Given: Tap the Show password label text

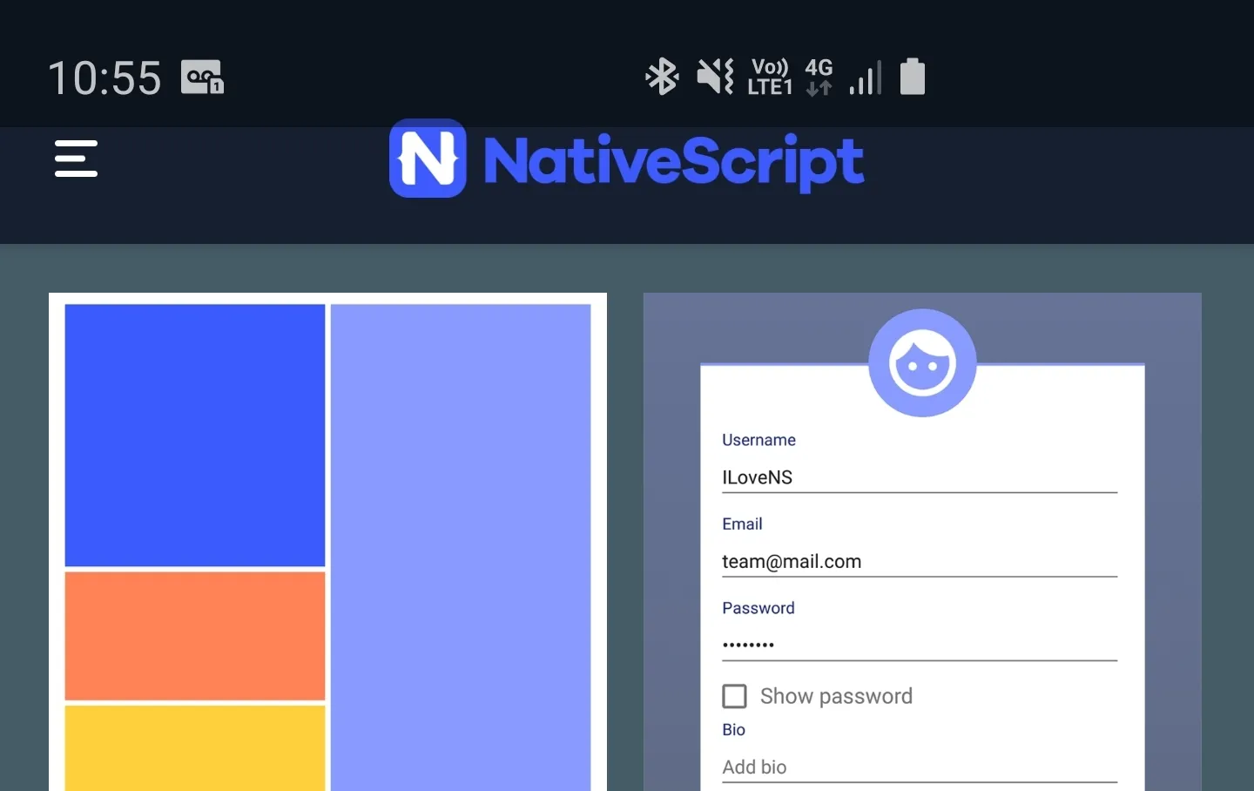Looking at the screenshot, I should point(836,696).
